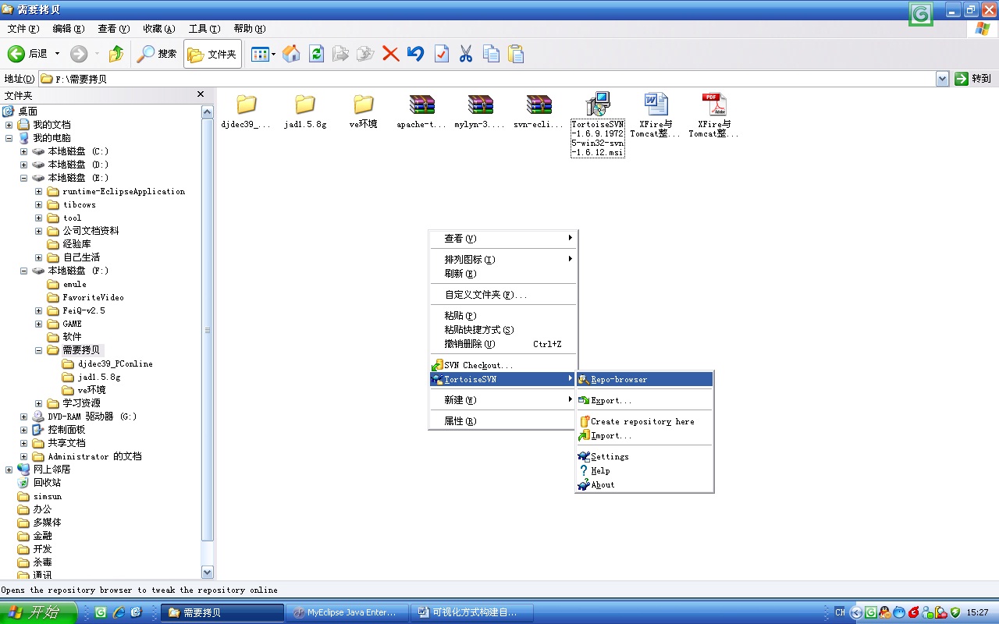Select the ve环境 folder in file view

tap(363, 111)
